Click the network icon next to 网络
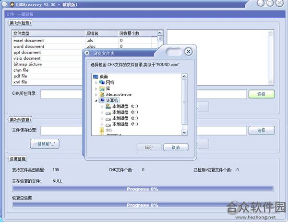Screen dimensions: 288x222 pos(102,82)
